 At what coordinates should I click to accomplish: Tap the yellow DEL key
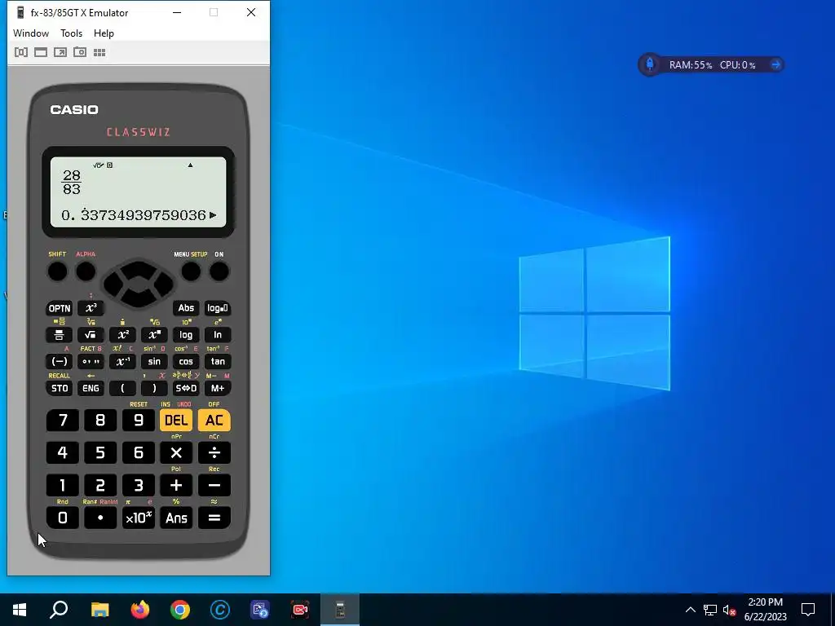[x=176, y=421]
